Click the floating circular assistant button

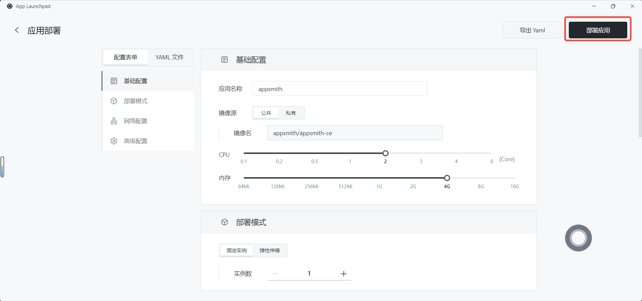578,238
